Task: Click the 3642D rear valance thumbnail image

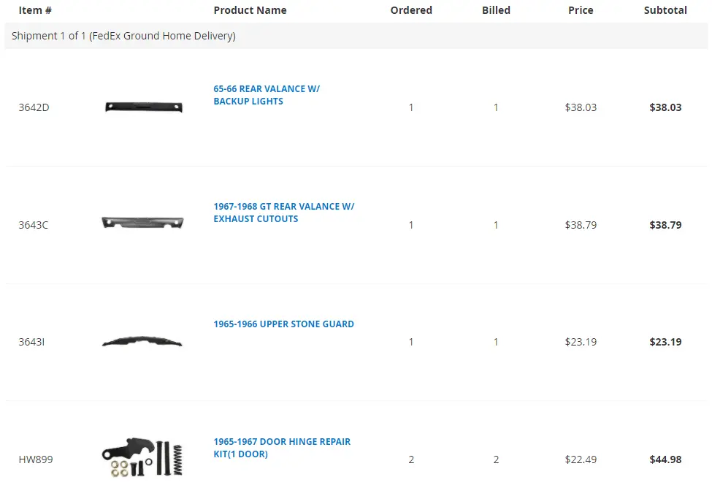Action: (143, 107)
